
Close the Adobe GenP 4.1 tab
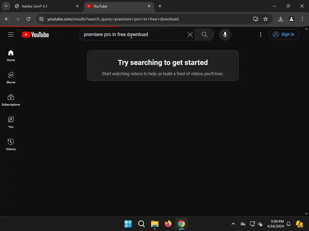tap(77, 6)
